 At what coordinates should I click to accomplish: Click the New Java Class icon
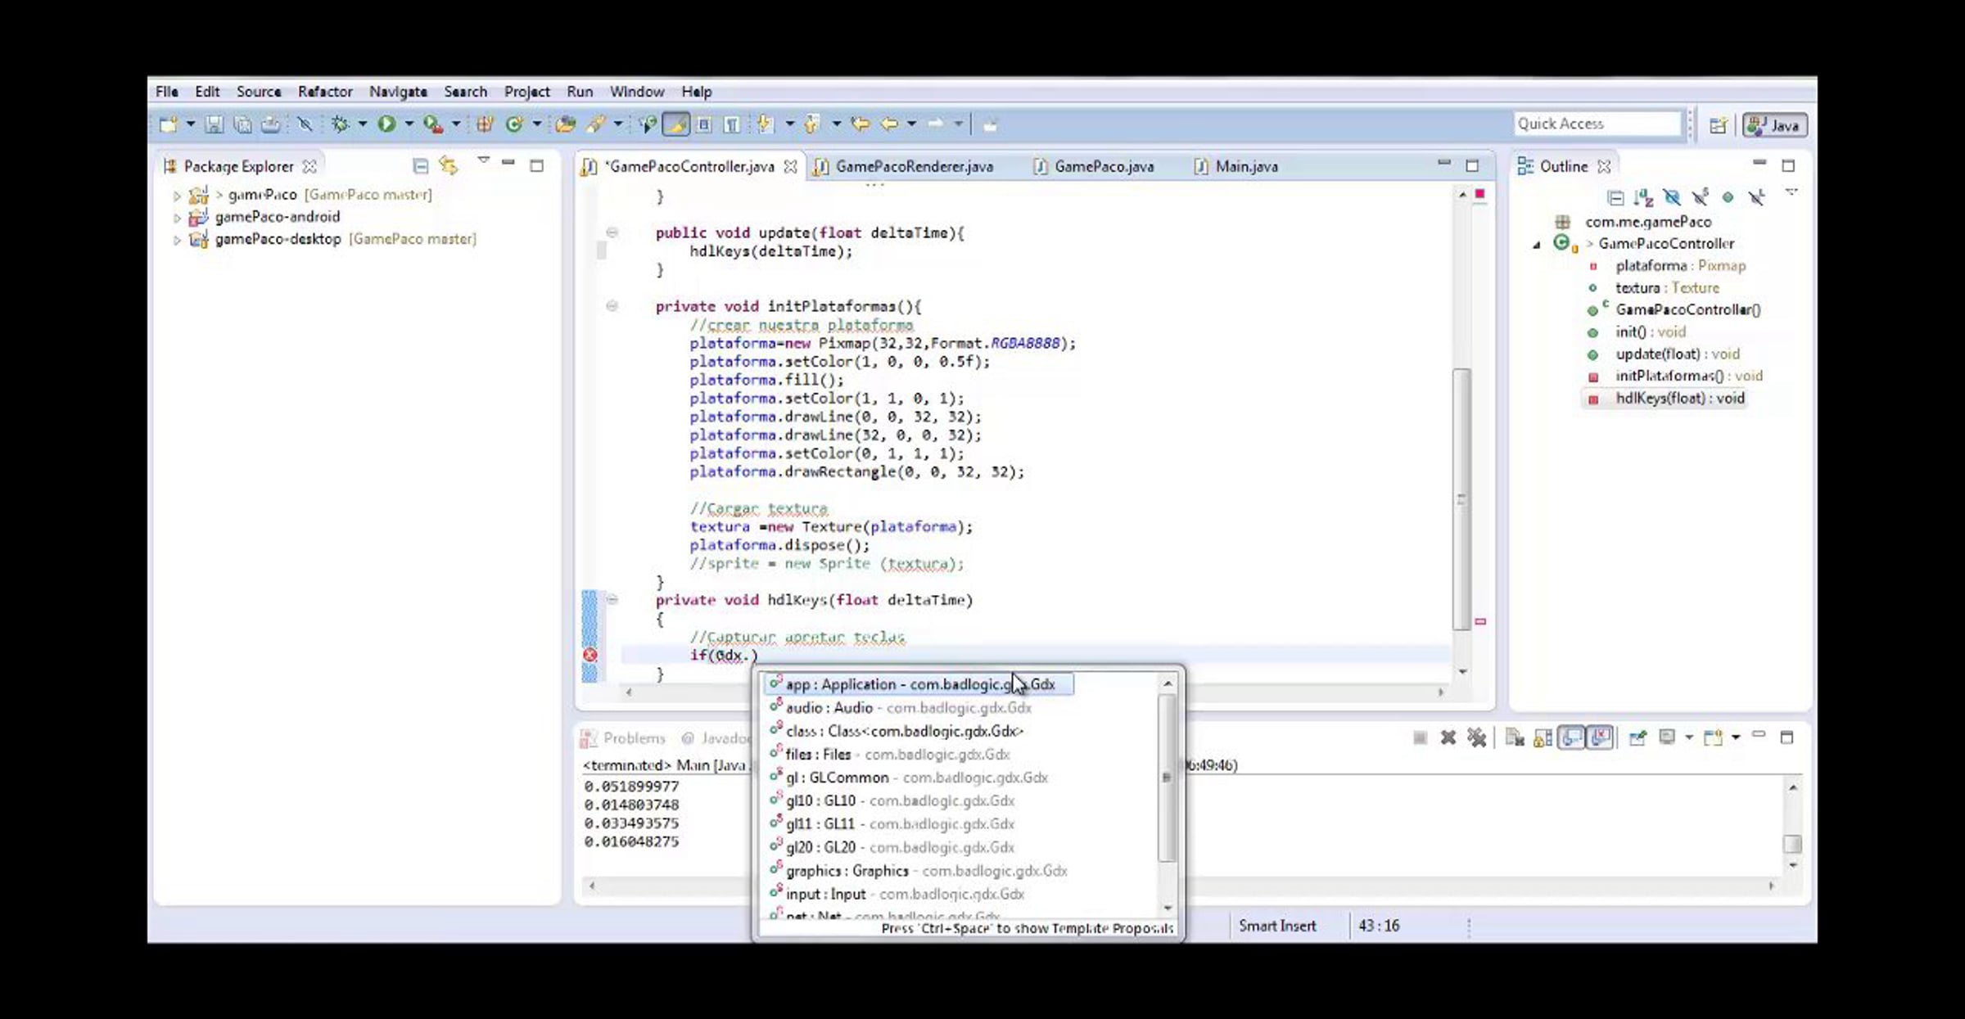point(514,124)
